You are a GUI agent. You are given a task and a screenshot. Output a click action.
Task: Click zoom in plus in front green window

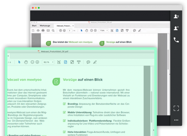point(37,62)
